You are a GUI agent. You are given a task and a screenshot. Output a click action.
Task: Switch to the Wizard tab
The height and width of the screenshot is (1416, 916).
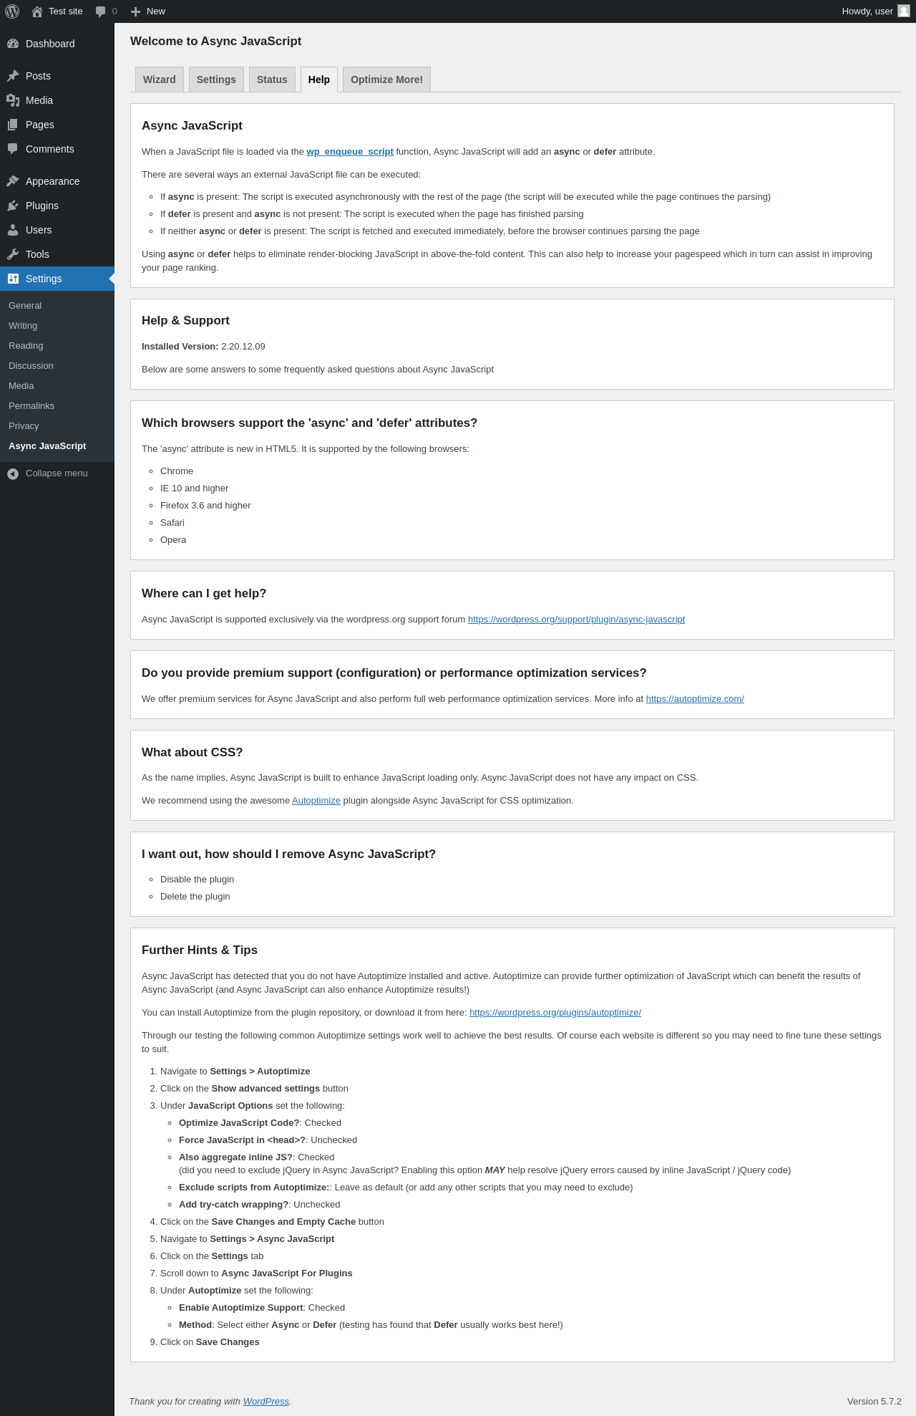point(159,80)
